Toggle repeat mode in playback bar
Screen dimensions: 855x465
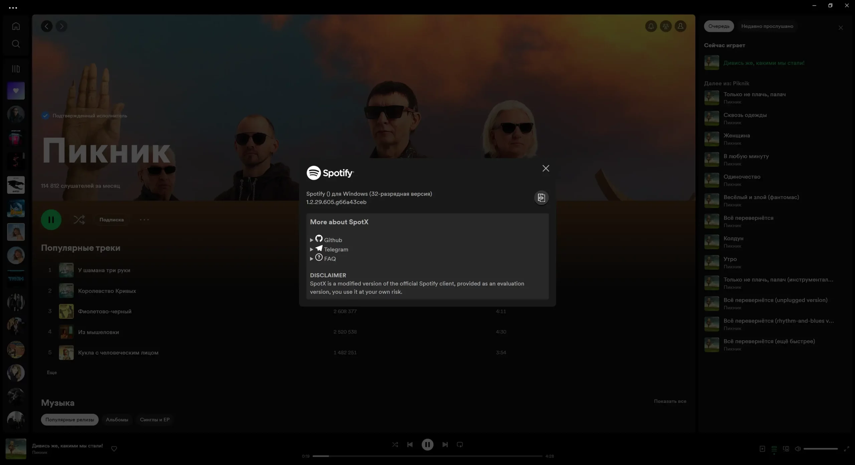click(460, 444)
